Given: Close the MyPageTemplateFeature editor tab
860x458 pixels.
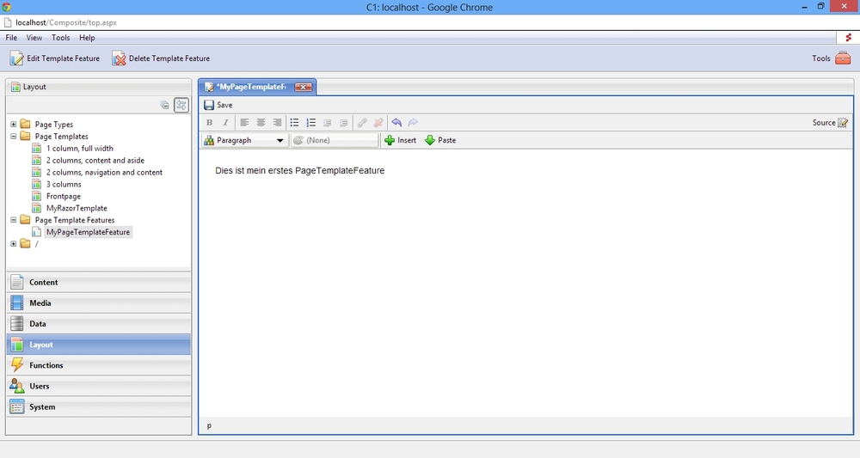Looking at the screenshot, I should (303, 87).
